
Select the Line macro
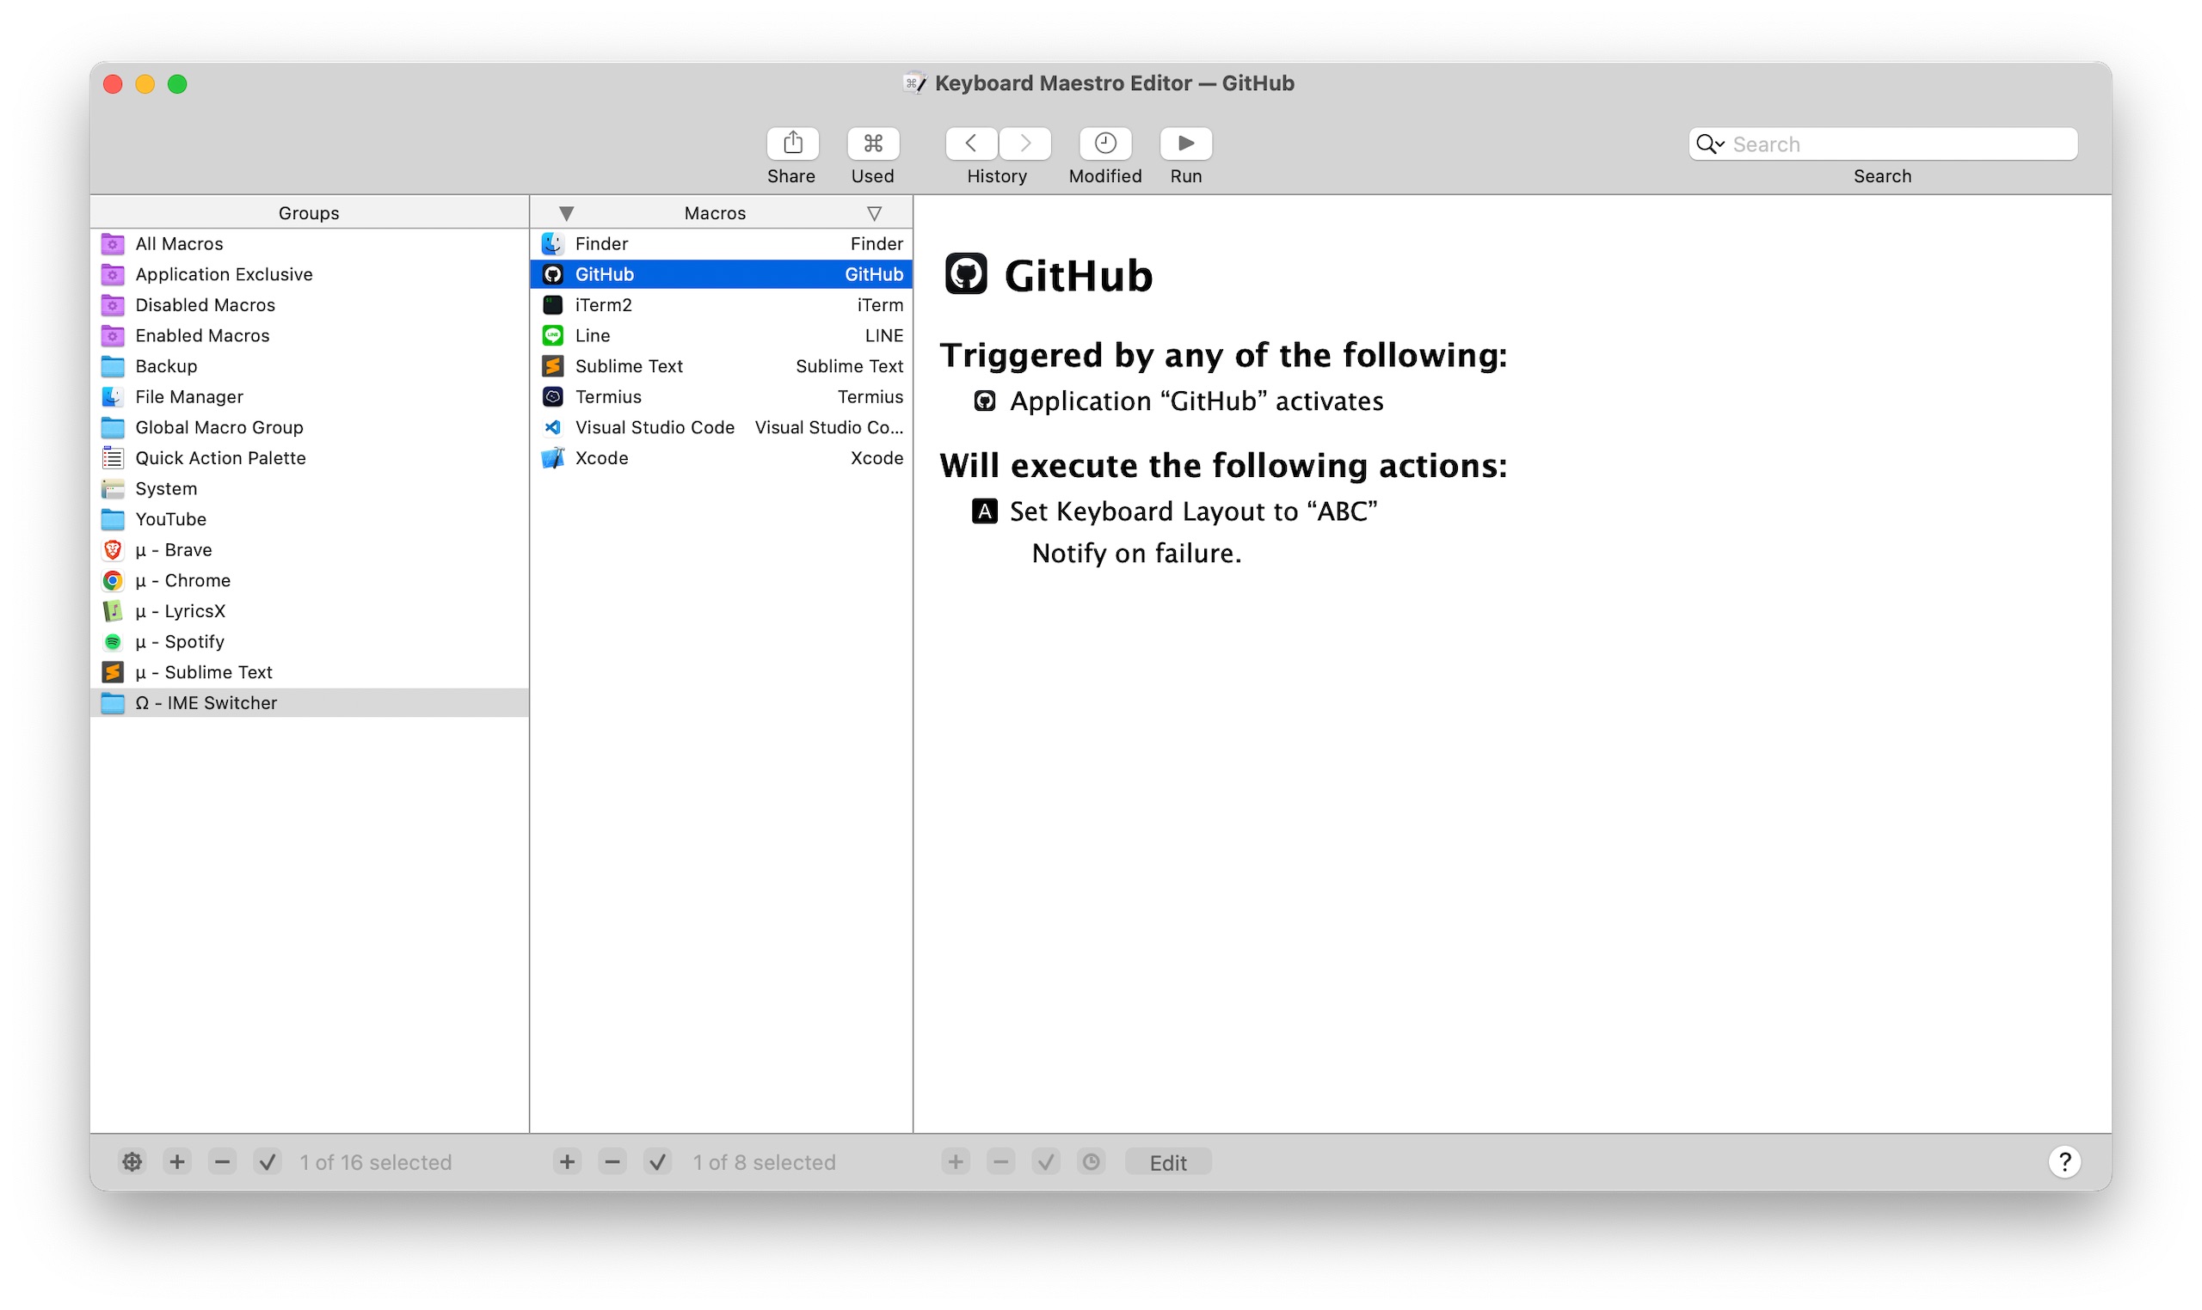pyautogui.click(x=721, y=335)
